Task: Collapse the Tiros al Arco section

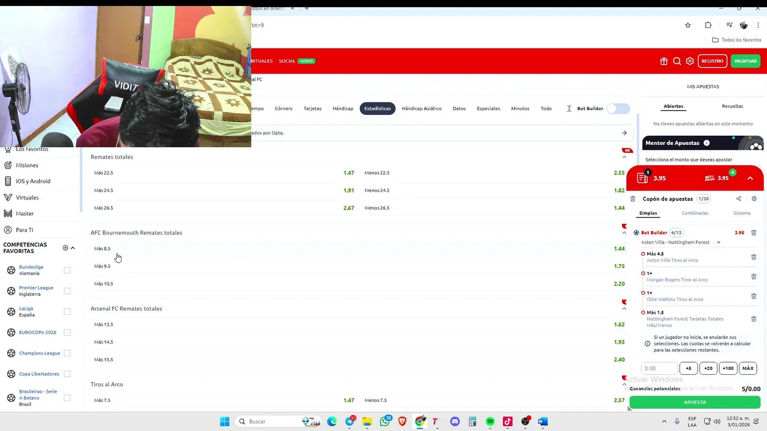Action: coord(624,384)
